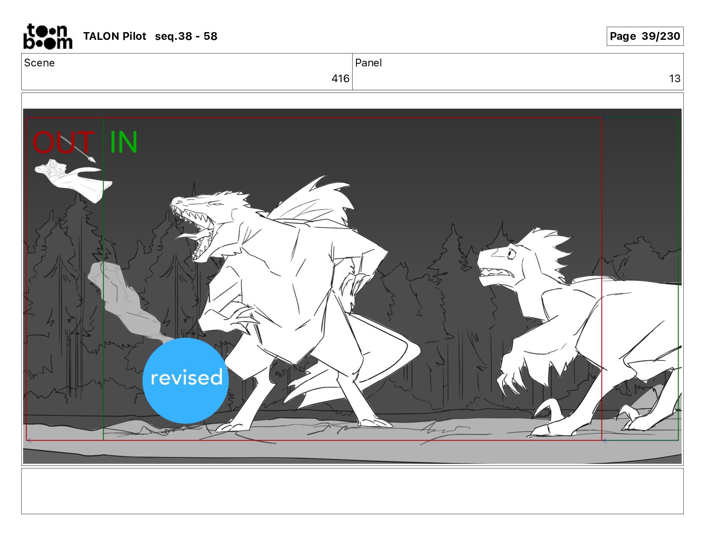Click the green 'IN' camera label
This screenshot has width=706, height=546.
[x=124, y=142]
